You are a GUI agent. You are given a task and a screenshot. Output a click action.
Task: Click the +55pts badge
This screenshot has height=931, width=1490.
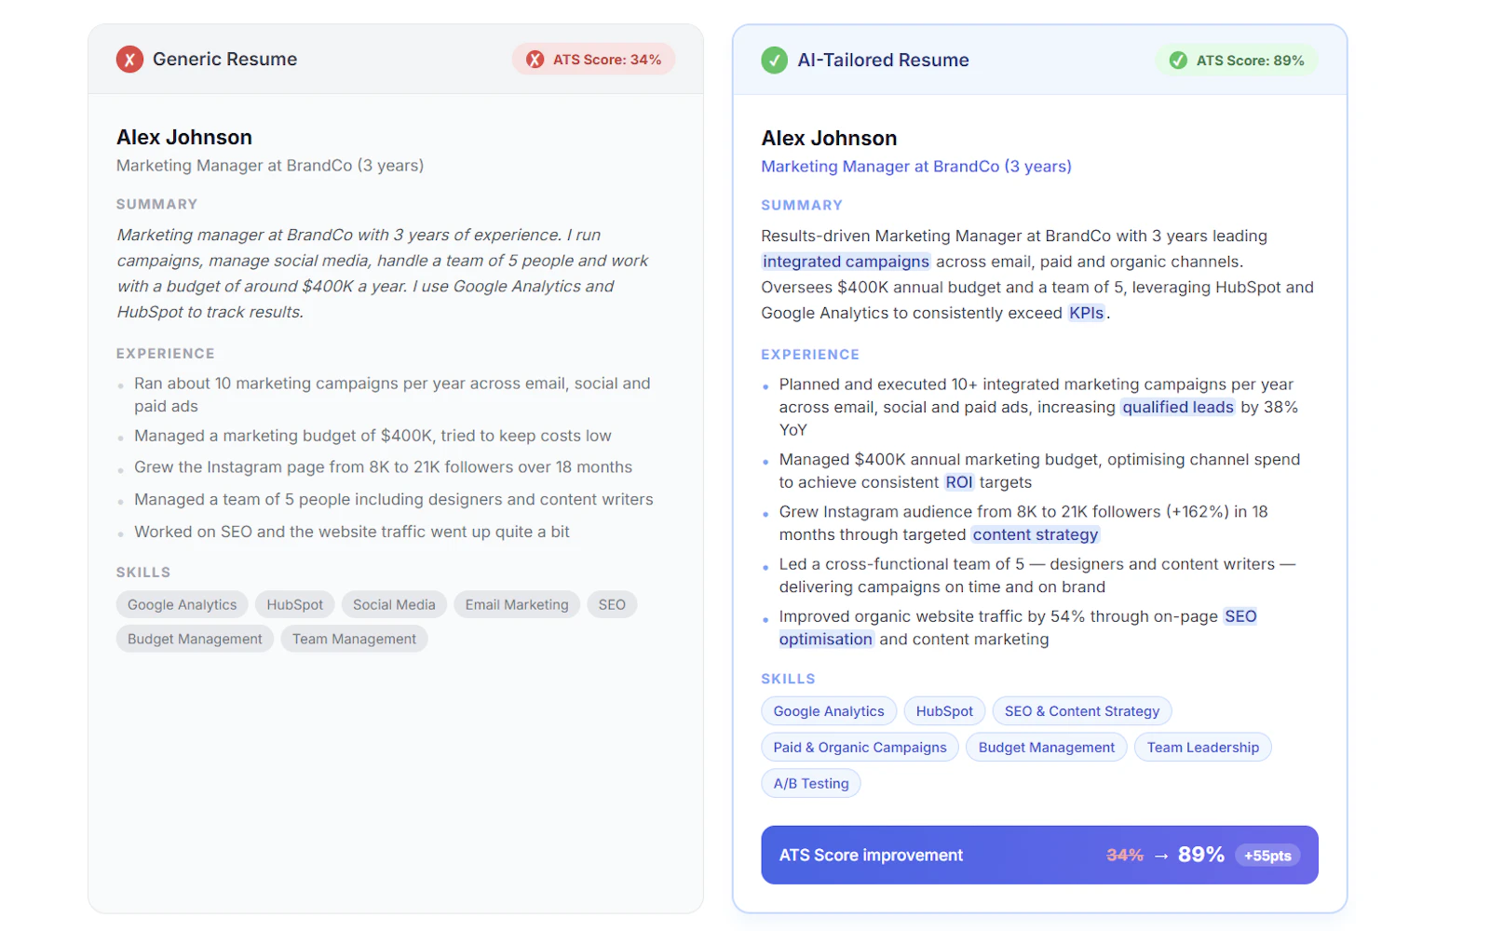tap(1267, 856)
